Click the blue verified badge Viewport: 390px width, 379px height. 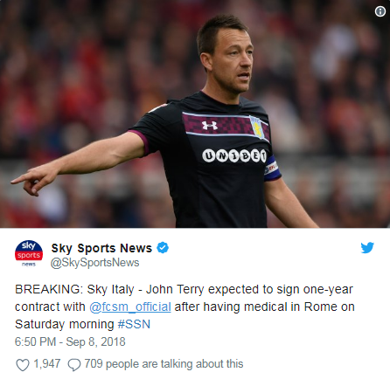(163, 248)
